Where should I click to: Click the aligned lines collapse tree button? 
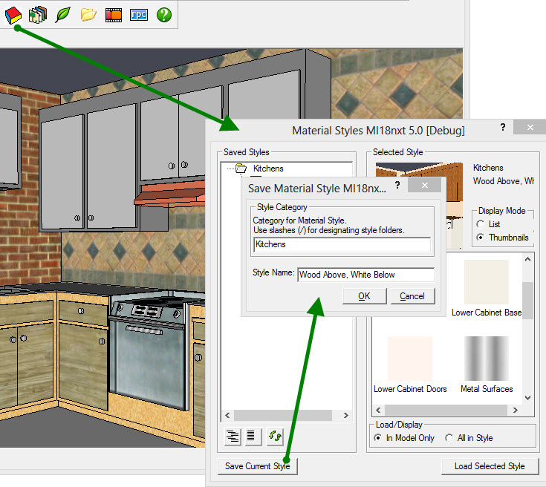coord(254,436)
